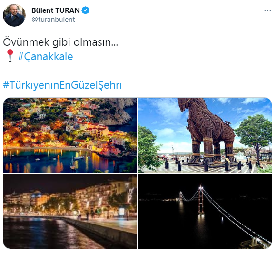This screenshot has width=277, height=254.
Task: Click the sailboat in the harbor photo
Action: click(73, 163)
